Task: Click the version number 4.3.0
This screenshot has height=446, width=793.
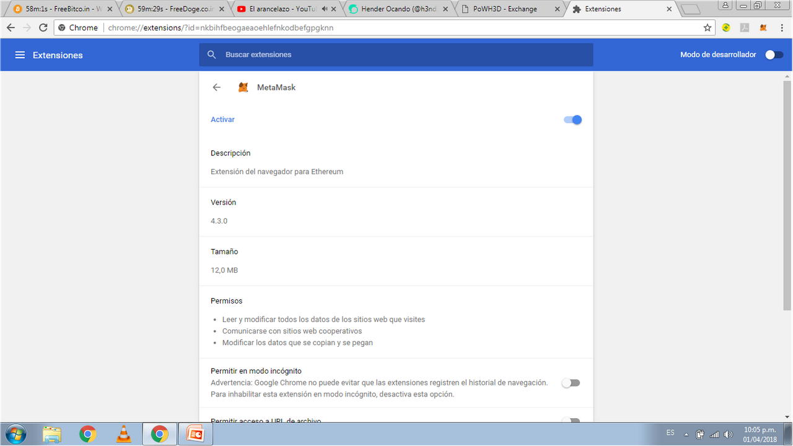Action: [219, 221]
